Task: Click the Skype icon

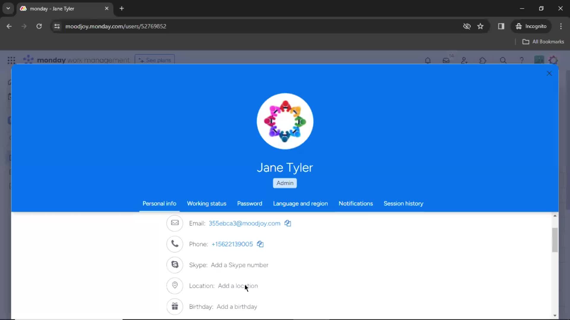Action: click(x=175, y=265)
